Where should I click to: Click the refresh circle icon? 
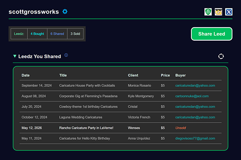click(x=221, y=57)
